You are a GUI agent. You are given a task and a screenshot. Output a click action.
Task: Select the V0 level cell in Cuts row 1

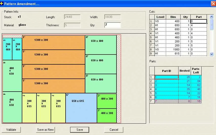point(160,21)
